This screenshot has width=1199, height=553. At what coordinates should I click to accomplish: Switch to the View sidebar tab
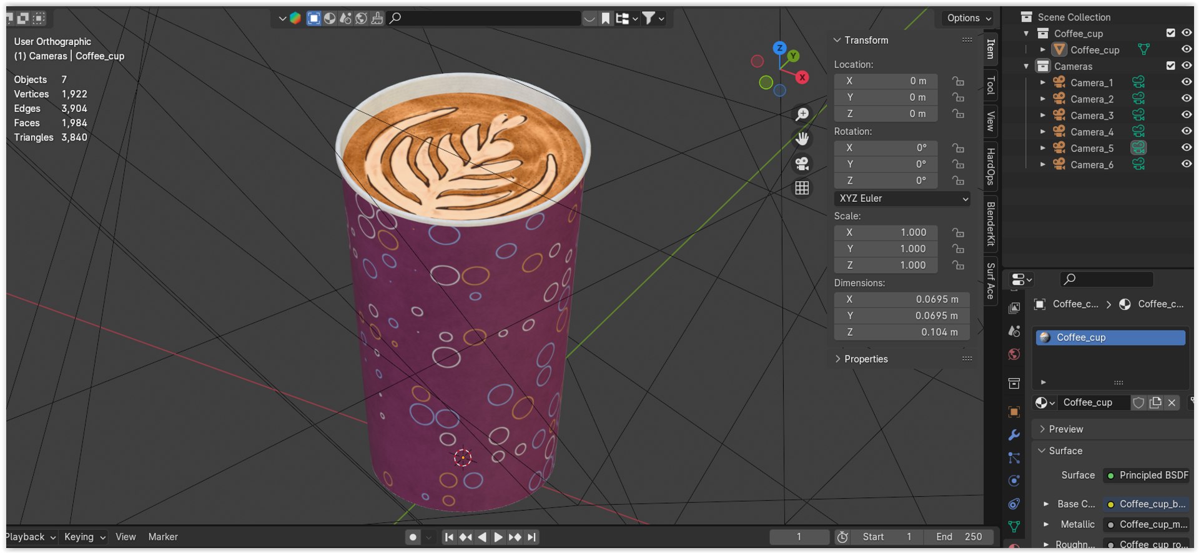click(x=990, y=121)
